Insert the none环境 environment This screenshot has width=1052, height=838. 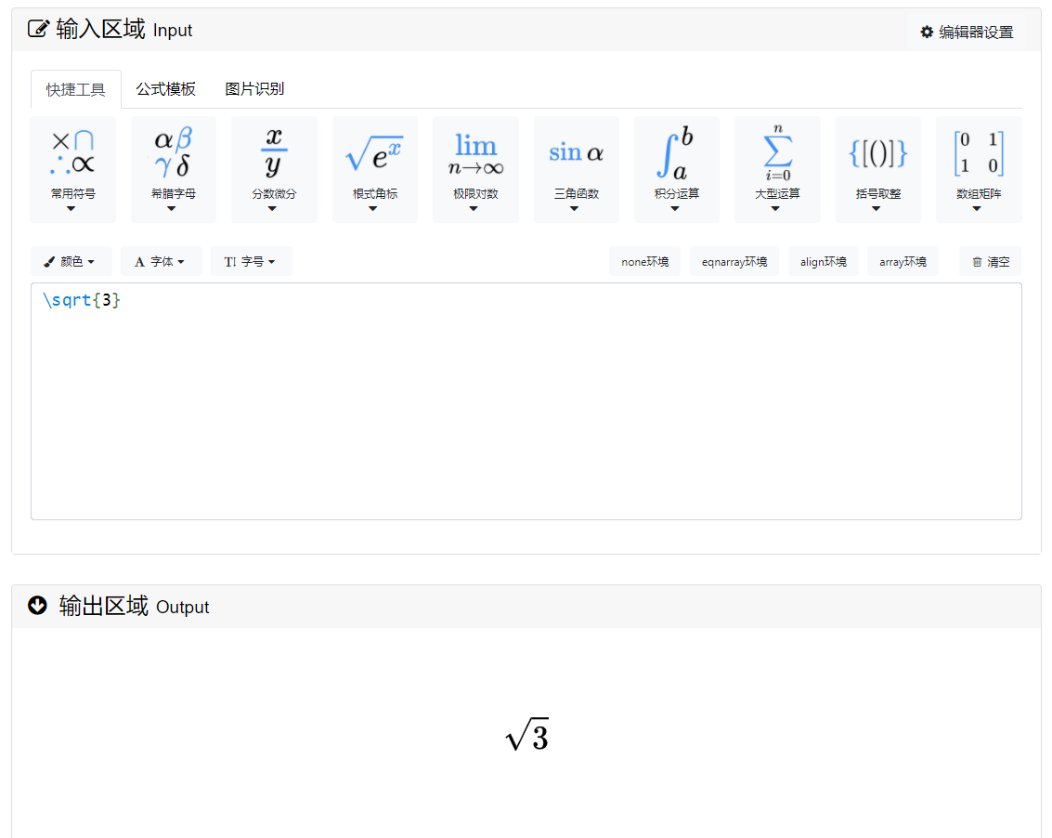coord(644,261)
